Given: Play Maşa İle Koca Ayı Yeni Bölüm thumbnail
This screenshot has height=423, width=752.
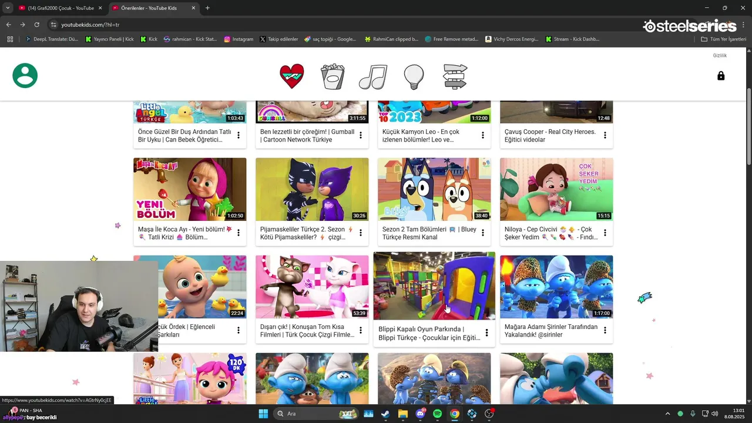Looking at the screenshot, I should click(x=190, y=189).
